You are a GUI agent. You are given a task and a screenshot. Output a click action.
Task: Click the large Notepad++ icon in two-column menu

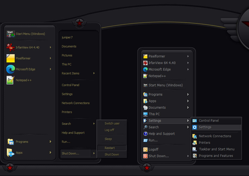pyautogui.click(x=10, y=80)
